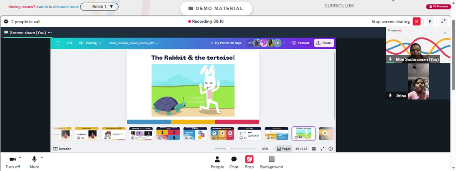Click the switch to alternate room link
This screenshot has width=456, height=171.
pos(57,6)
